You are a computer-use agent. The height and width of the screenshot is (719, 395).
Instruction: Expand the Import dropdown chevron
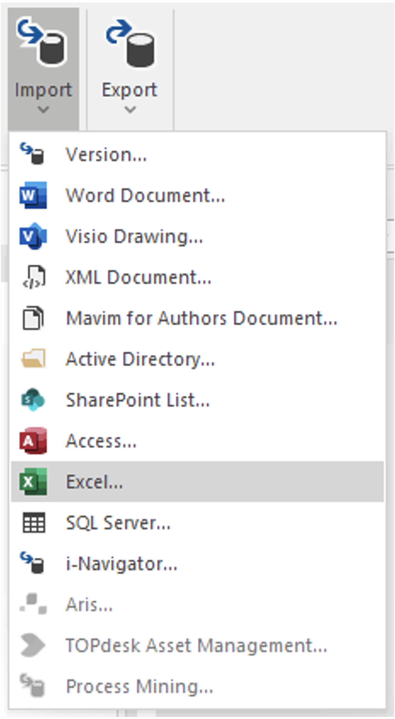click(43, 110)
